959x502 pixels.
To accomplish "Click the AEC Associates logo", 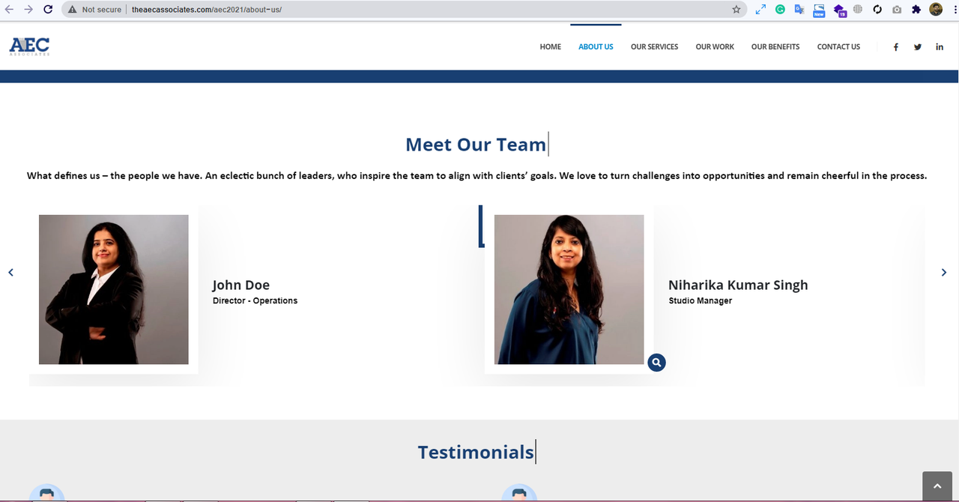I will (x=29, y=46).
